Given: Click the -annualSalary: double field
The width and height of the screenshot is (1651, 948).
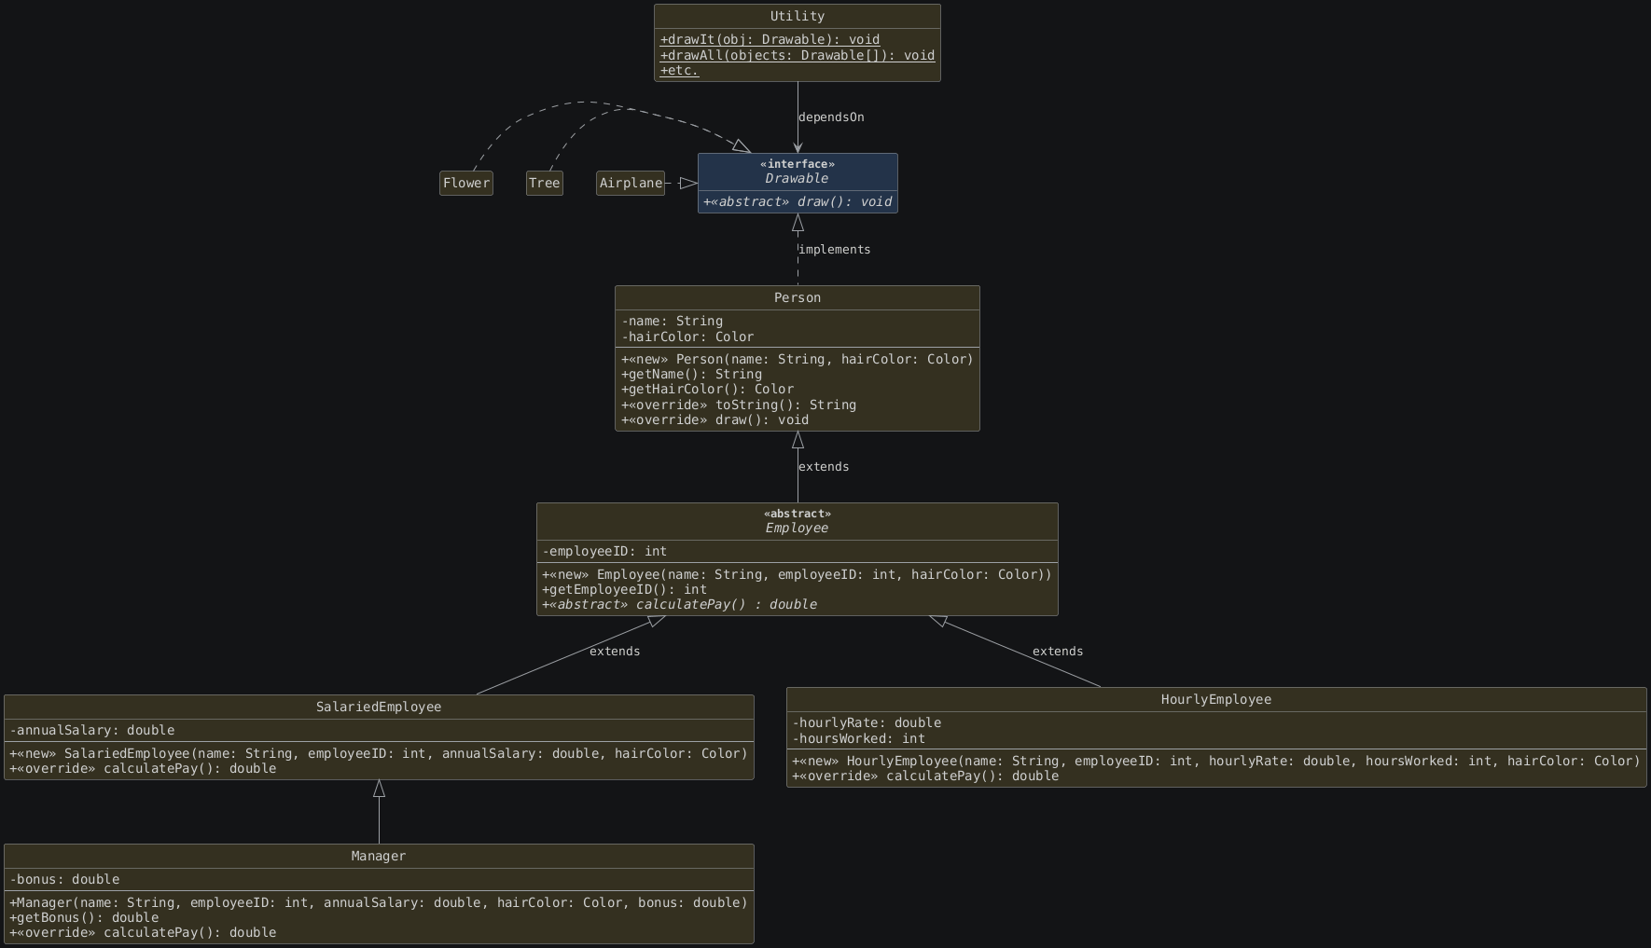Looking at the screenshot, I should 92,730.
